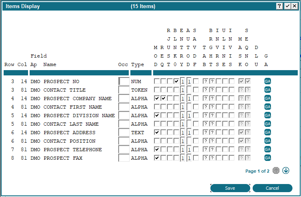301x197 pixels.
Task: Focus Occ field for PROSPECT ADDRESS
Action: coord(124,132)
